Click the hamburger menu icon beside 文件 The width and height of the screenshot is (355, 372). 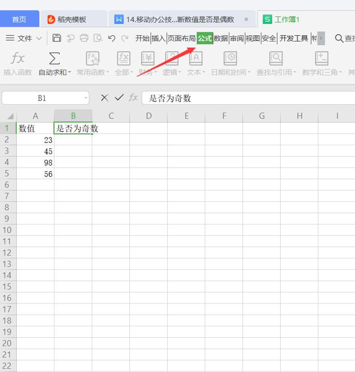click(10, 38)
